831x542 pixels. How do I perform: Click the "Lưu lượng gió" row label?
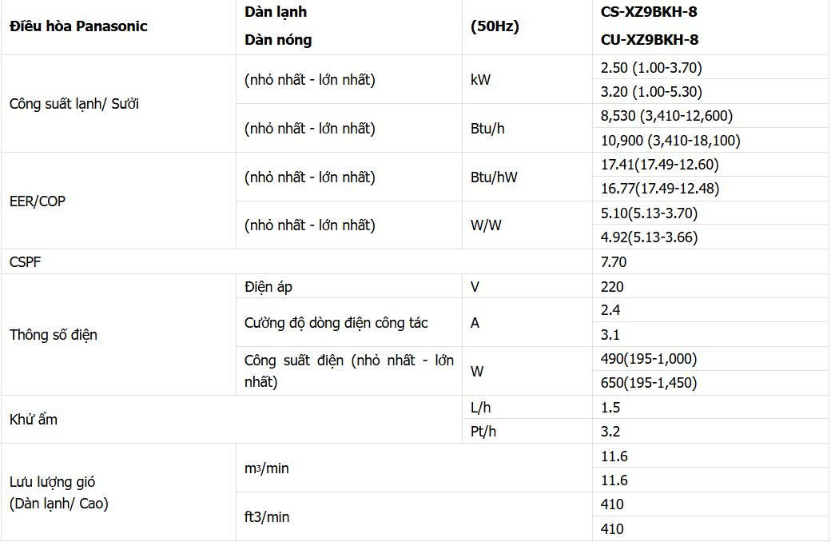click(x=53, y=482)
